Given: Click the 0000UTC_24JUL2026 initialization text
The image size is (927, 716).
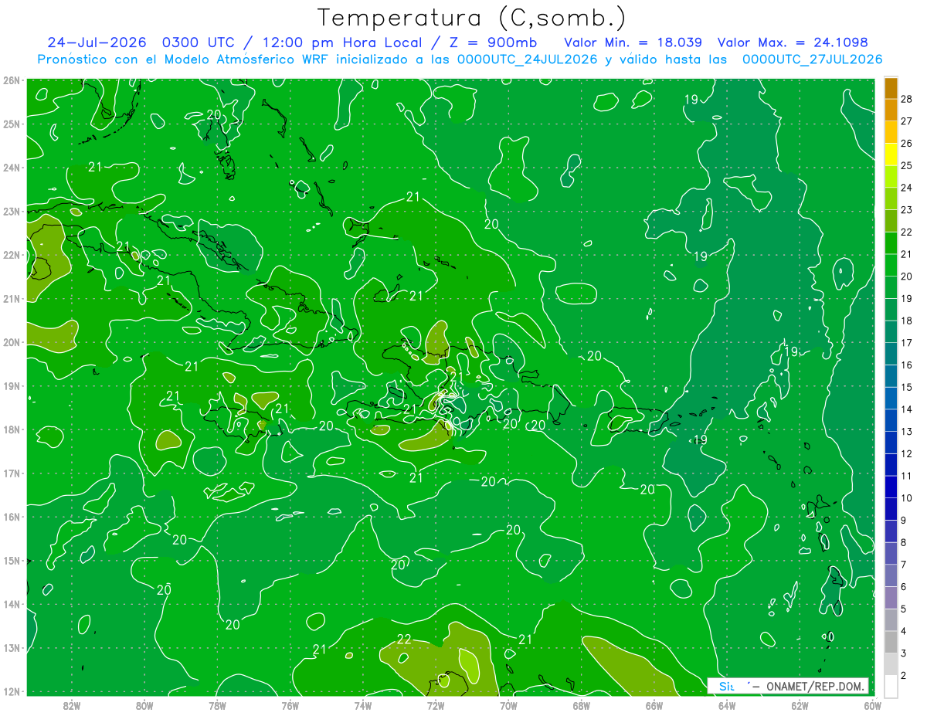Looking at the screenshot, I should [528, 59].
